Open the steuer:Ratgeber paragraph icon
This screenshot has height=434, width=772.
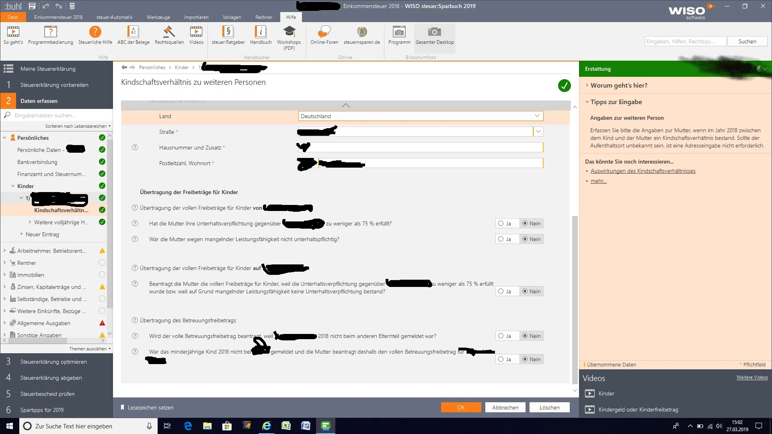click(x=228, y=32)
